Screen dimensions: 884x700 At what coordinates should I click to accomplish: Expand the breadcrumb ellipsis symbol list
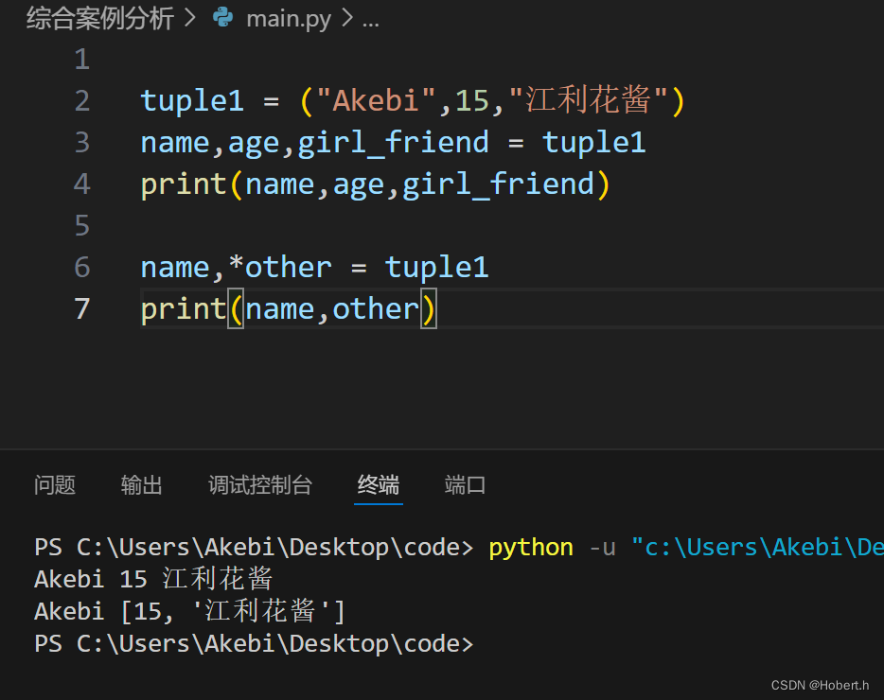370,23
